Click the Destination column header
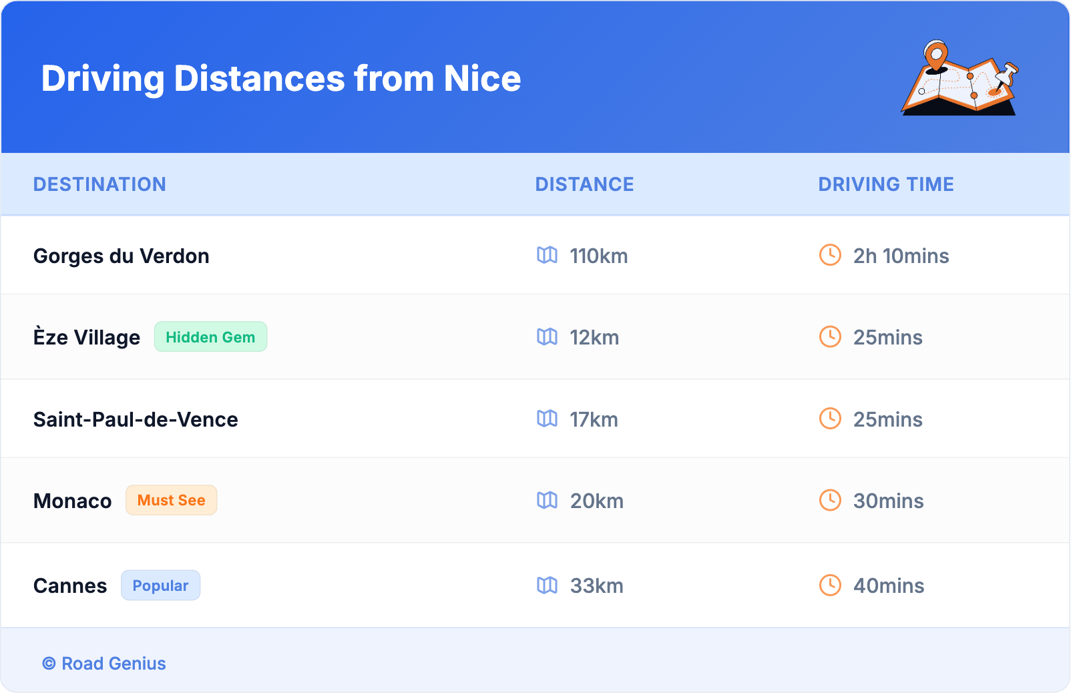The height and width of the screenshot is (693, 1071). 99,184
